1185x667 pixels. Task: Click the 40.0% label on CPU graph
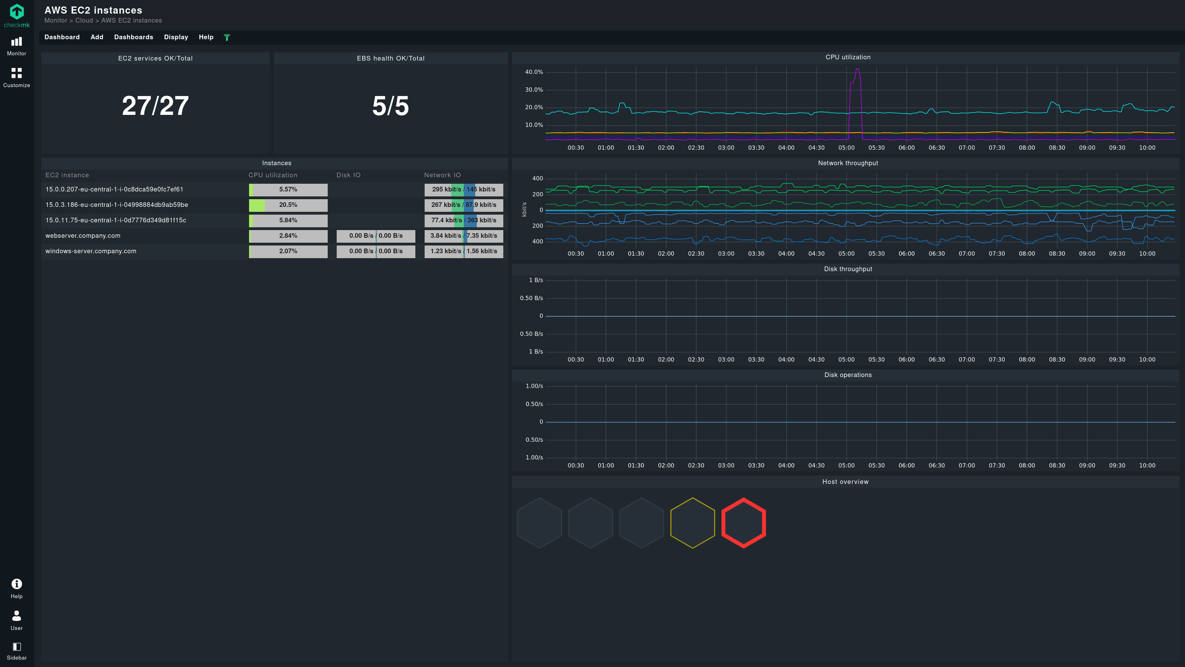pyautogui.click(x=534, y=72)
